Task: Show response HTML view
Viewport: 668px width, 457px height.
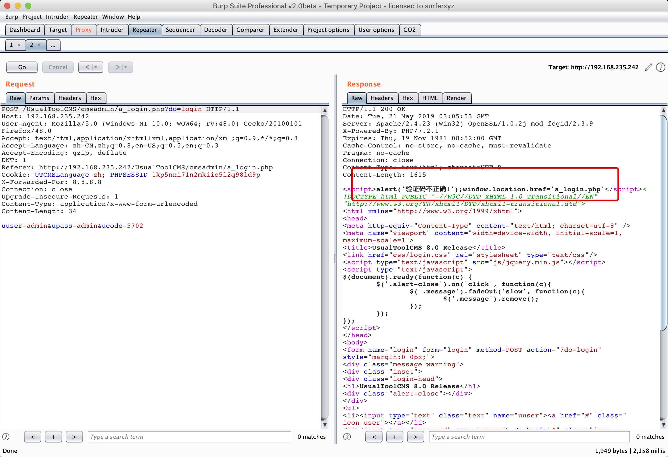Action: [430, 98]
